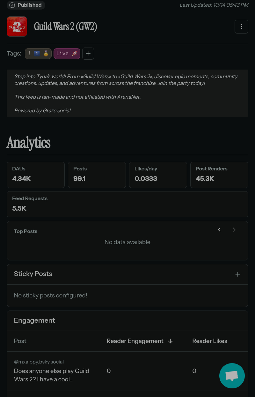
Task: Open the Graze.social link
Action: pyautogui.click(x=57, y=111)
